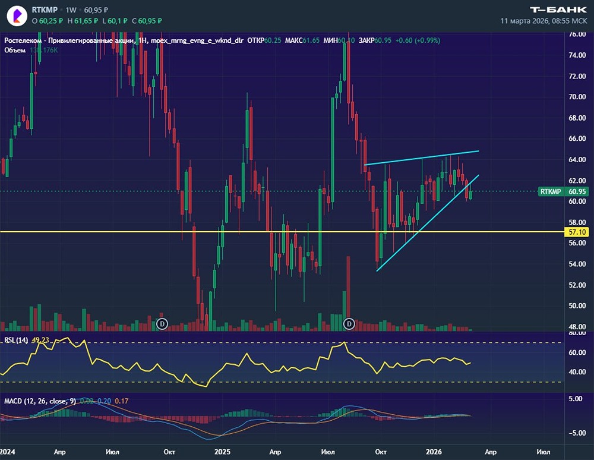Click the MACD (12, 26, close, 9) label
The height and width of the screenshot is (460, 594).
click(x=40, y=401)
